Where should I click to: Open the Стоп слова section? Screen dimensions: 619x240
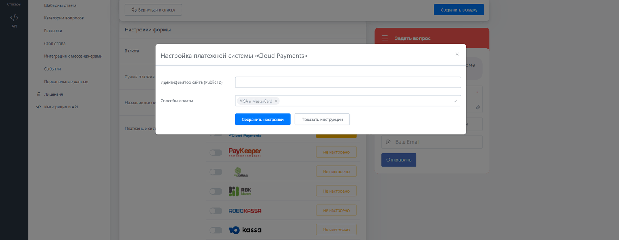54,43
